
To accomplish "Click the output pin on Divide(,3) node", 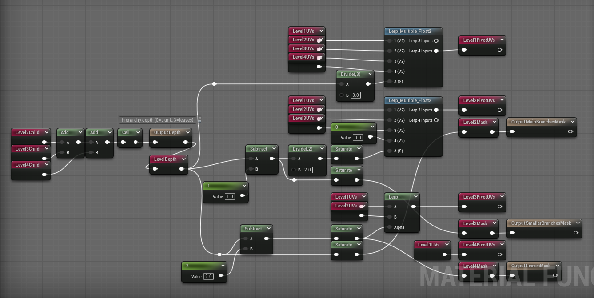I will (368, 84).
